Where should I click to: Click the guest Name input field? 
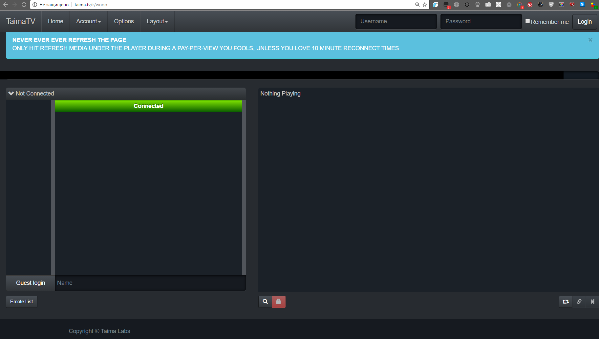point(150,283)
